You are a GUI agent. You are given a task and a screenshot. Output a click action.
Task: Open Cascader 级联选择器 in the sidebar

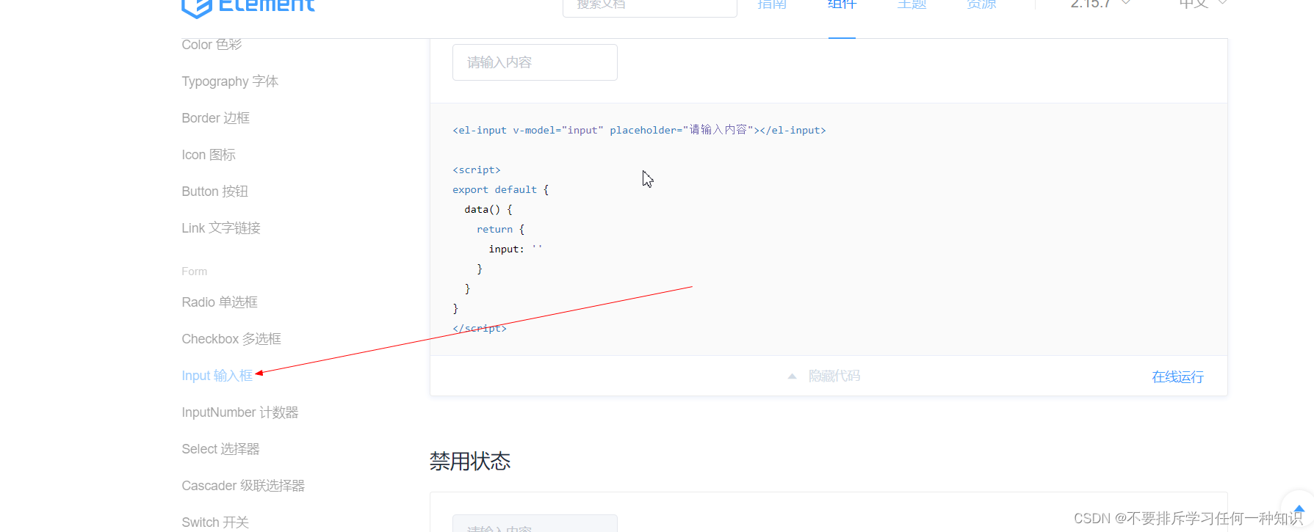[243, 486]
